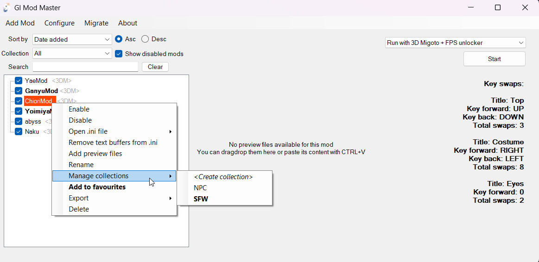This screenshot has width=539, height=262.
Task: Disable the Show disabled mods checkbox
Action: [119, 54]
